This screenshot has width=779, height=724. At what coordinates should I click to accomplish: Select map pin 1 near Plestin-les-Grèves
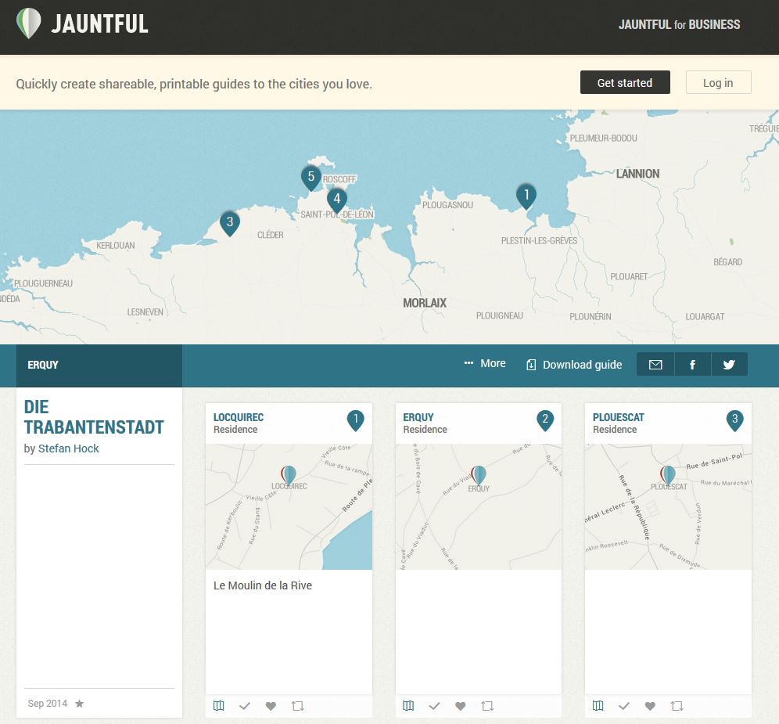(526, 195)
